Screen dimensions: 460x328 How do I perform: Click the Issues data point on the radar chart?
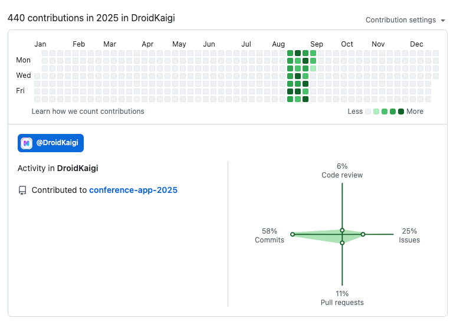(363, 234)
